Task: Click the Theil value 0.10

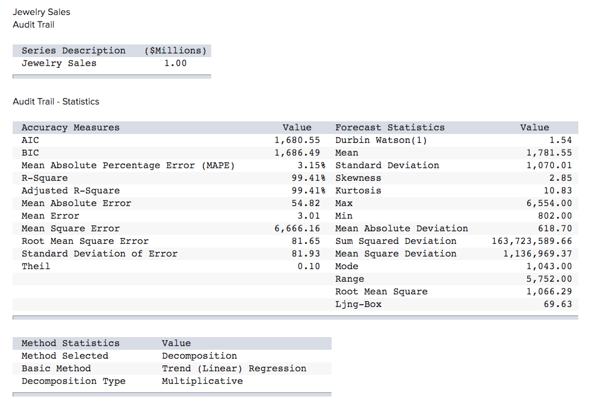Action: pos(308,266)
